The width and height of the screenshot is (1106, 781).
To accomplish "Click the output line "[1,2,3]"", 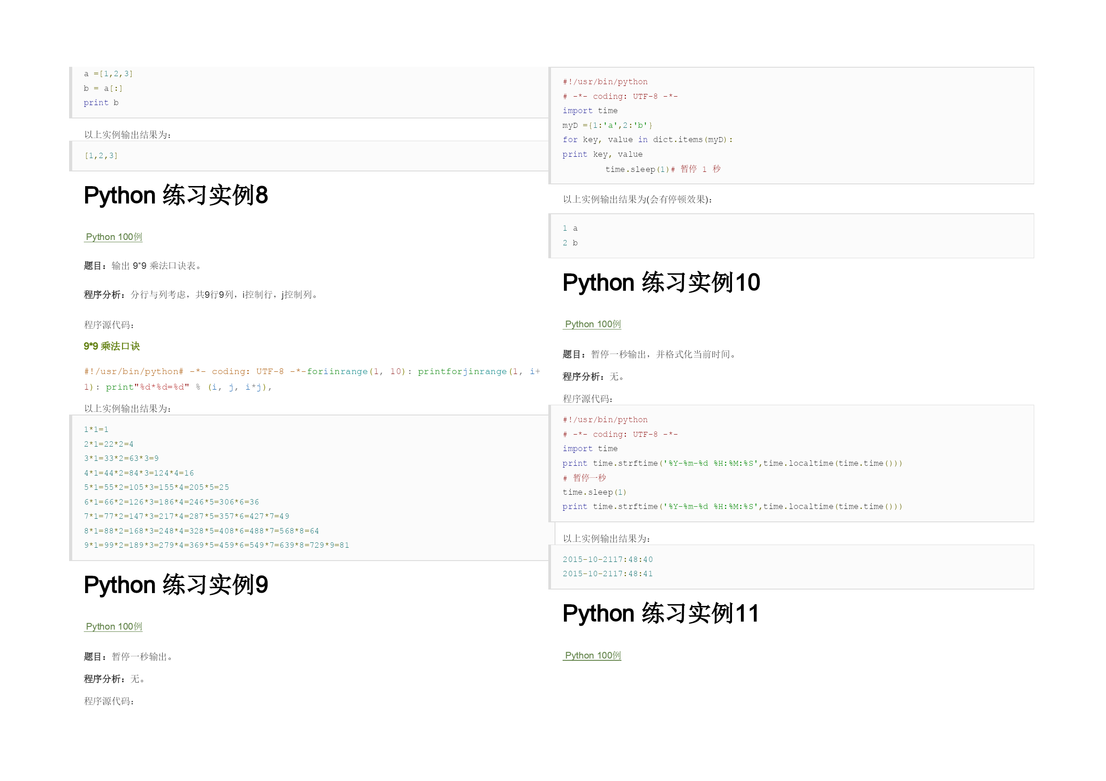I will (x=101, y=155).
